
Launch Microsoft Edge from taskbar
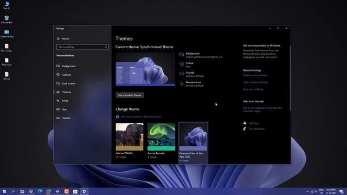pos(40,191)
